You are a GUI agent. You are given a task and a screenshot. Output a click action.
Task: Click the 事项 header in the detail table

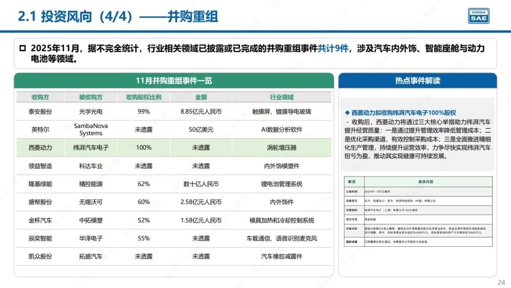[x=352, y=182]
